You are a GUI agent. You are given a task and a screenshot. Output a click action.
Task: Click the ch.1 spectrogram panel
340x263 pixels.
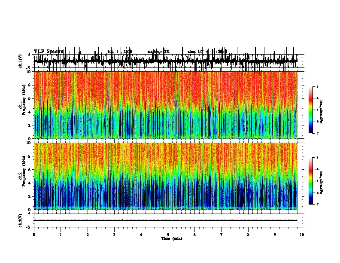(x=166, y=105)
